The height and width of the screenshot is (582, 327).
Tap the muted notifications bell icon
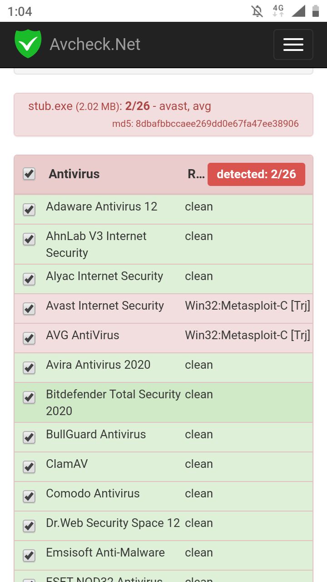pos(258,11)
